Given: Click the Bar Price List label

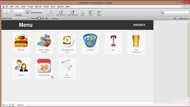Looking at the screenshot, I should pos(136,51).
